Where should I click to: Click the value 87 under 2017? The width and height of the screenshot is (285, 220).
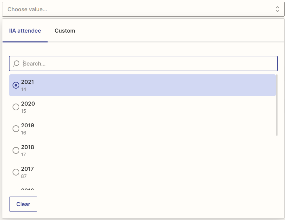pyautogui.click(x=24, y=176)
